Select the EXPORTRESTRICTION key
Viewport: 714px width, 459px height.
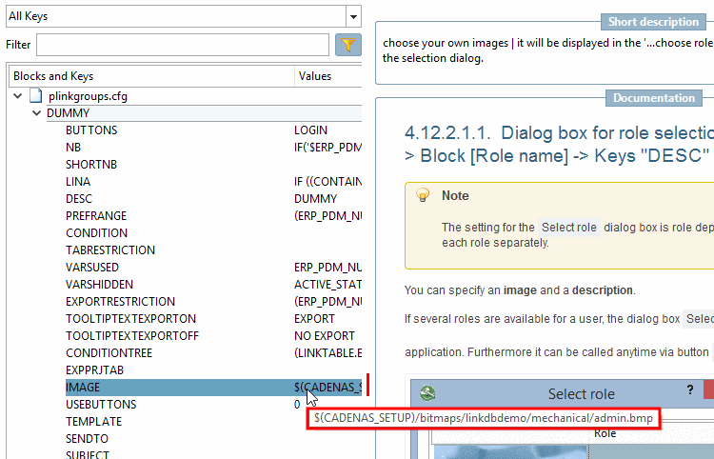[120, 302]
